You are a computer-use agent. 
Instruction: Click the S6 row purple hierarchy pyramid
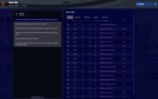click(x=95, y=93)
